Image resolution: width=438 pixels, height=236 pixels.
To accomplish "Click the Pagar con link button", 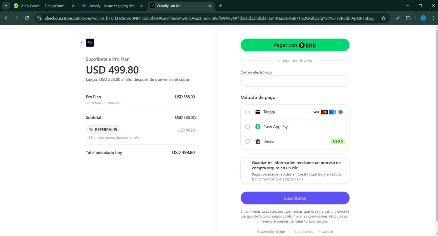I will click(x=295, y=45).
